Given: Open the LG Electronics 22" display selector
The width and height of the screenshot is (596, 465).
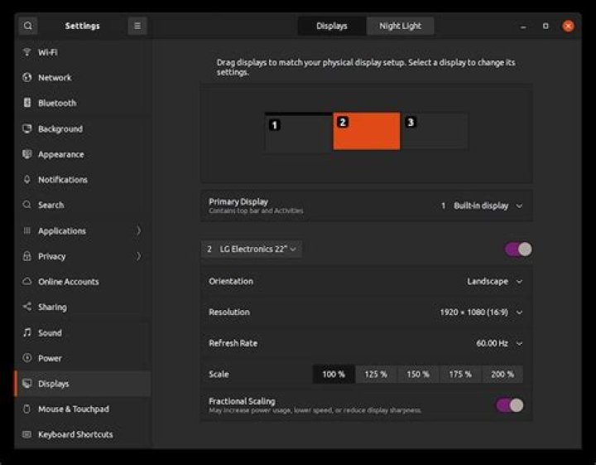Looking at the screenshot, I should pos(252,249).
